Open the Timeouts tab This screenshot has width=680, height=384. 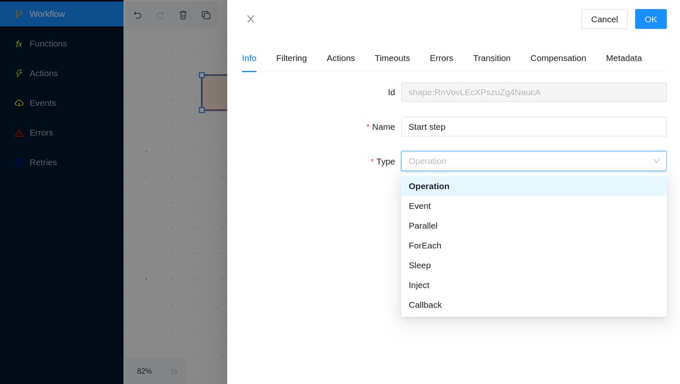(392, 58)
